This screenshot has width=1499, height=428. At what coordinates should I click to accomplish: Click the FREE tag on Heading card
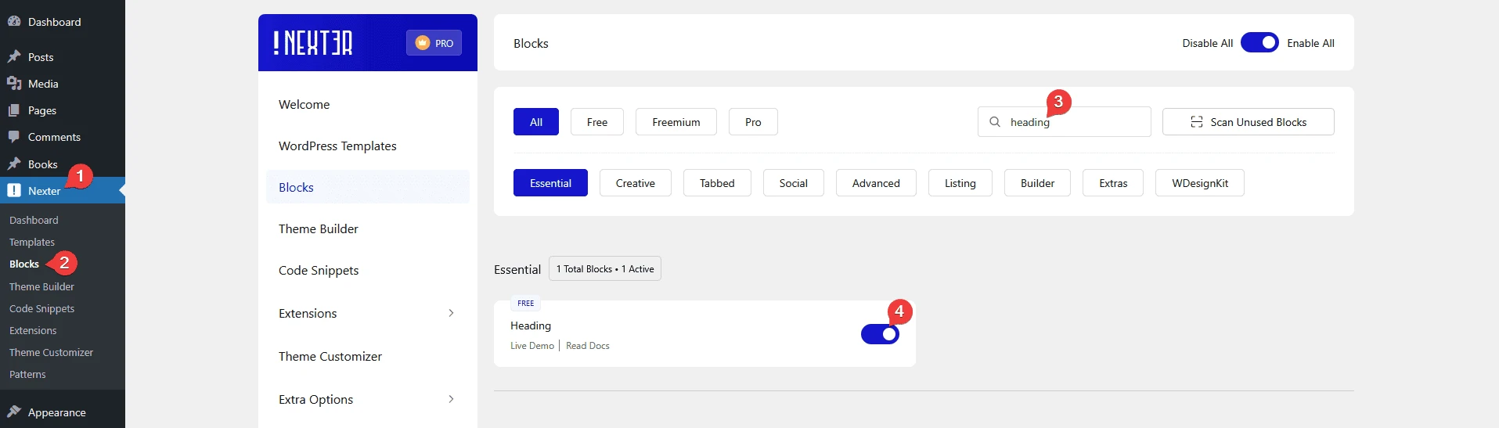pyautogui.click(x=525, y=304)
